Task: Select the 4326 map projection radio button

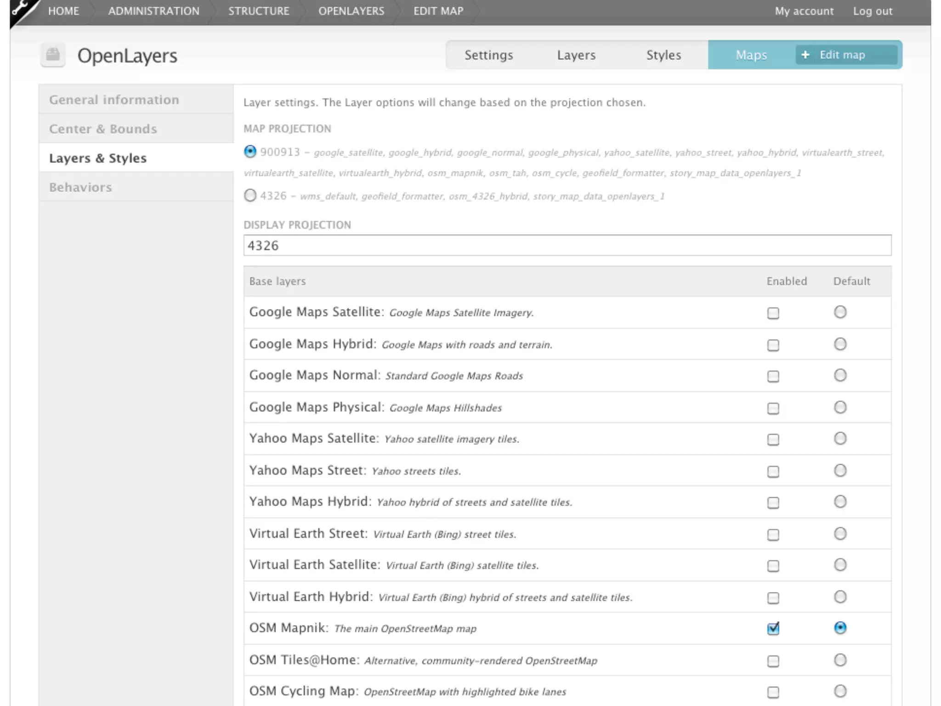Action: (250, 196)
